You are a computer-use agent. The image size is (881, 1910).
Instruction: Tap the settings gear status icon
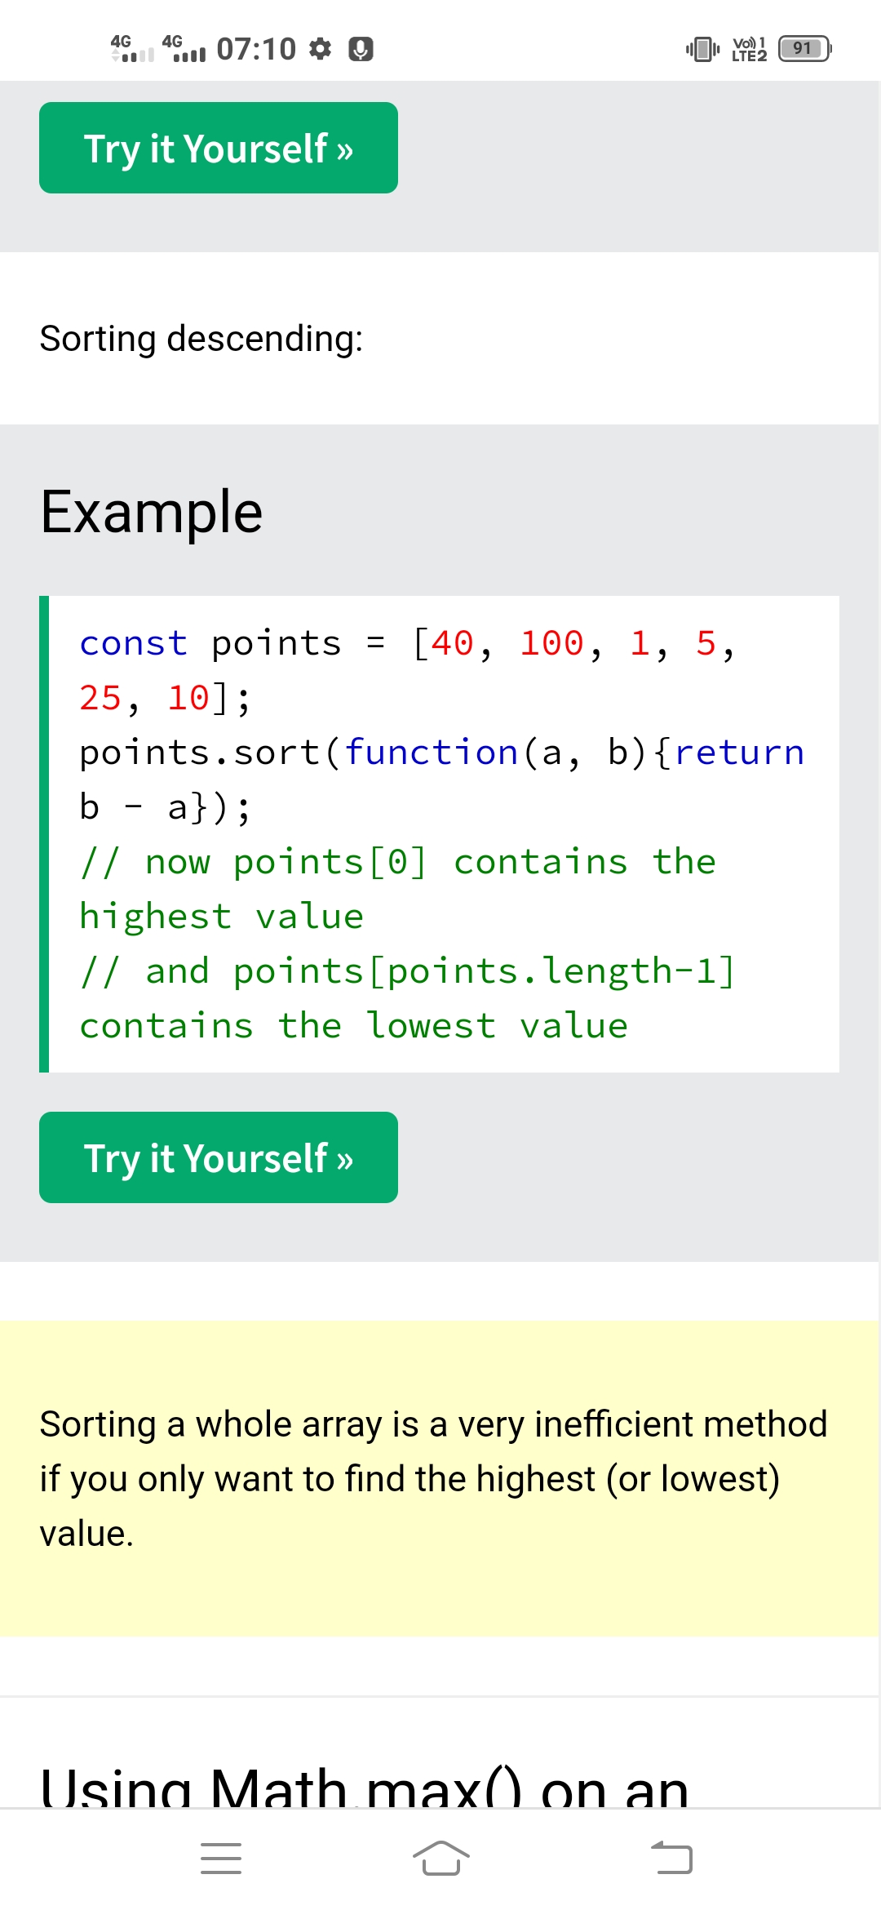click(321, 49)
